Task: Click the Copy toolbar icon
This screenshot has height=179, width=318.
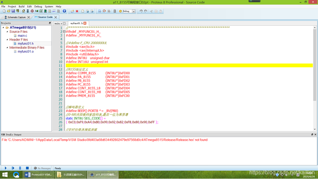Action: coord(156,11)
